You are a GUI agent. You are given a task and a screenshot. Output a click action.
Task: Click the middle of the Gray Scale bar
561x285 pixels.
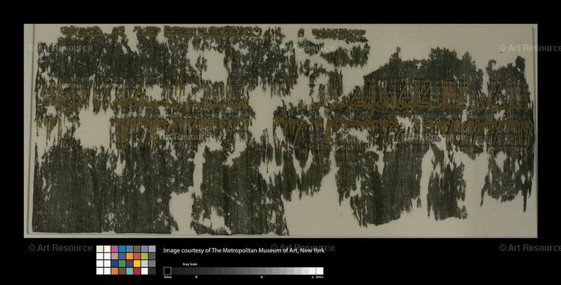pyautogui.click(x=243, y=271)
